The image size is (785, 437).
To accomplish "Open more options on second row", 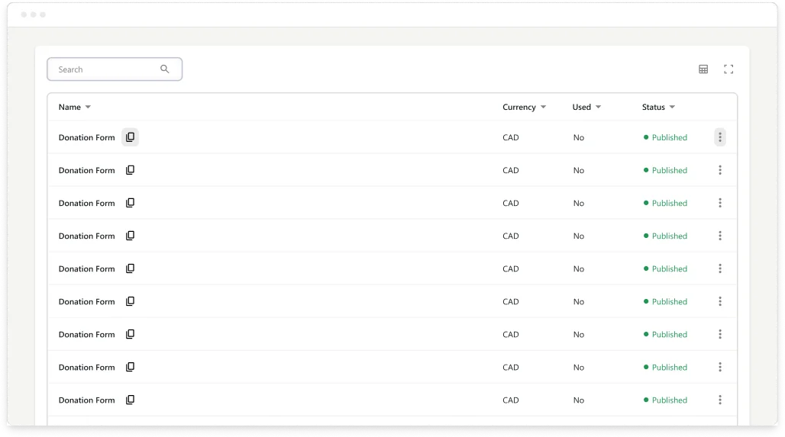I will tap(719, 171).
